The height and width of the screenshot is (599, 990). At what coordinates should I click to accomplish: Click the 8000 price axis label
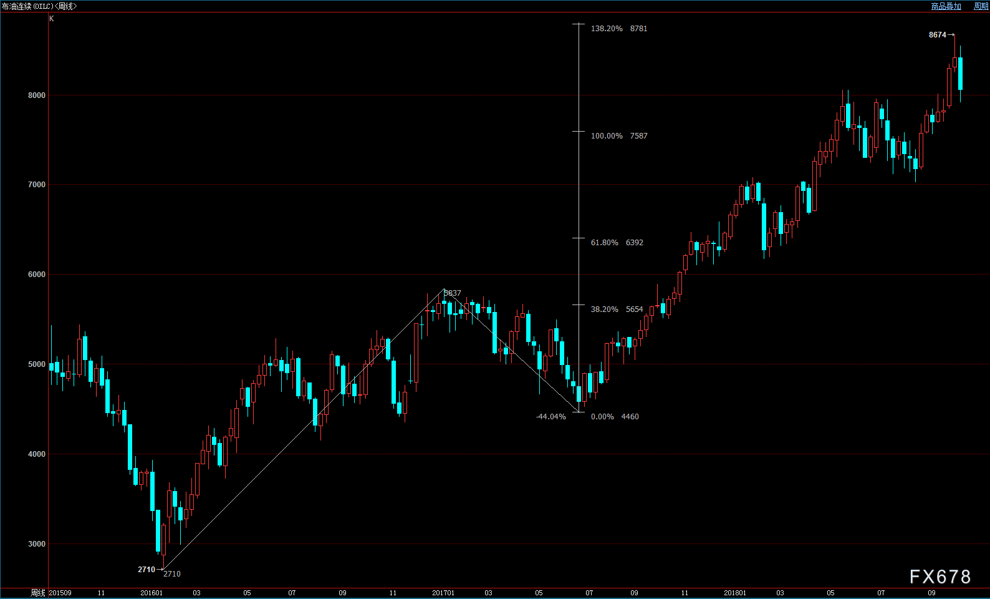click(37, 95)
